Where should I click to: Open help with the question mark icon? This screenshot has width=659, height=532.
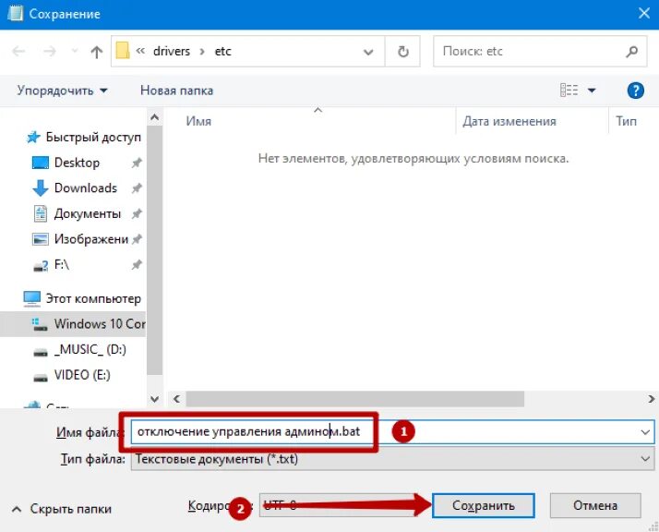click(635, 90)
